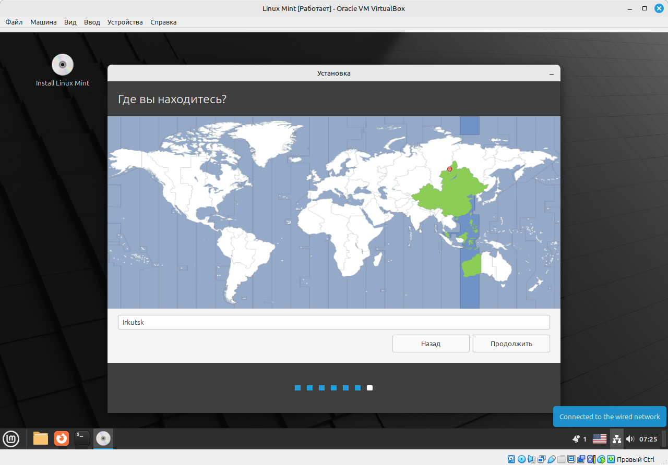Launch the Files manager from the panel
The width and height of the screenshot is (668, 465).
41,438
